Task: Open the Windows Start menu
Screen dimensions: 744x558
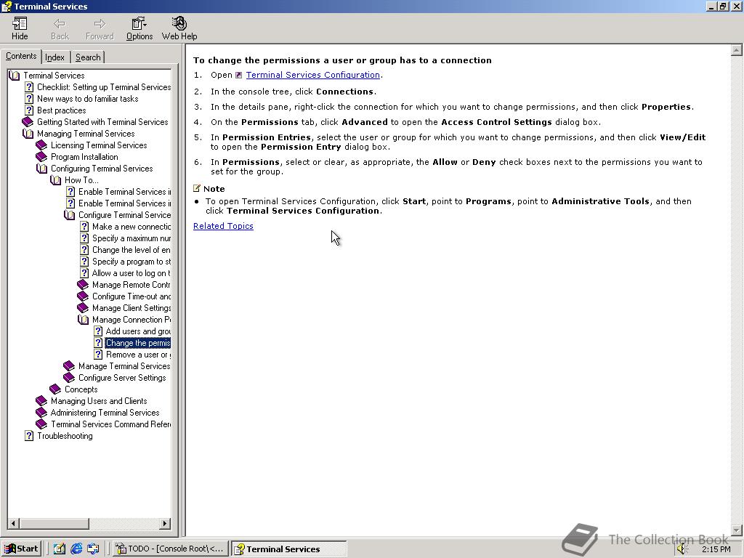Action: (22, 549)
